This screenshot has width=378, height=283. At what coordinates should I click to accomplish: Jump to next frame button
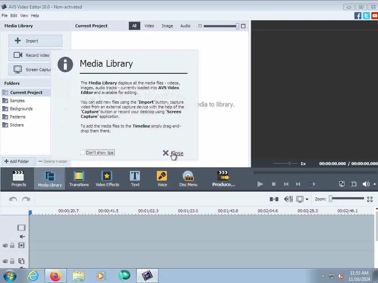point(298,184)
